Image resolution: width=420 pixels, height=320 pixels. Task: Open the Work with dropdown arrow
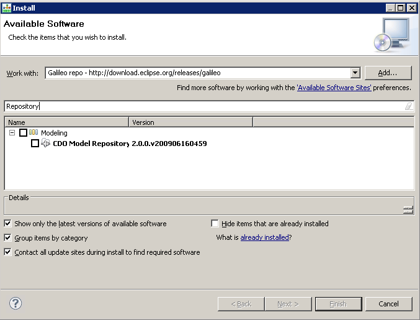(355, 73)
